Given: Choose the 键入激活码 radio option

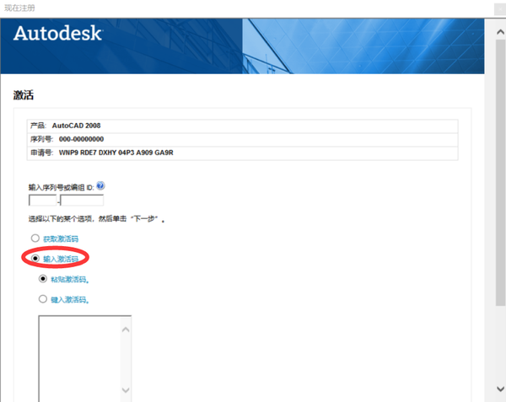Looking at the screenshot, I should (x=43, y=299).
